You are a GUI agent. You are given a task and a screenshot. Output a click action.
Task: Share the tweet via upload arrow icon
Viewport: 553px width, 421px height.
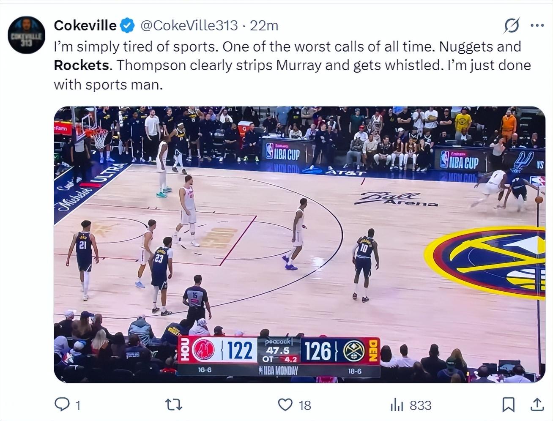click(x=537, y=405)
